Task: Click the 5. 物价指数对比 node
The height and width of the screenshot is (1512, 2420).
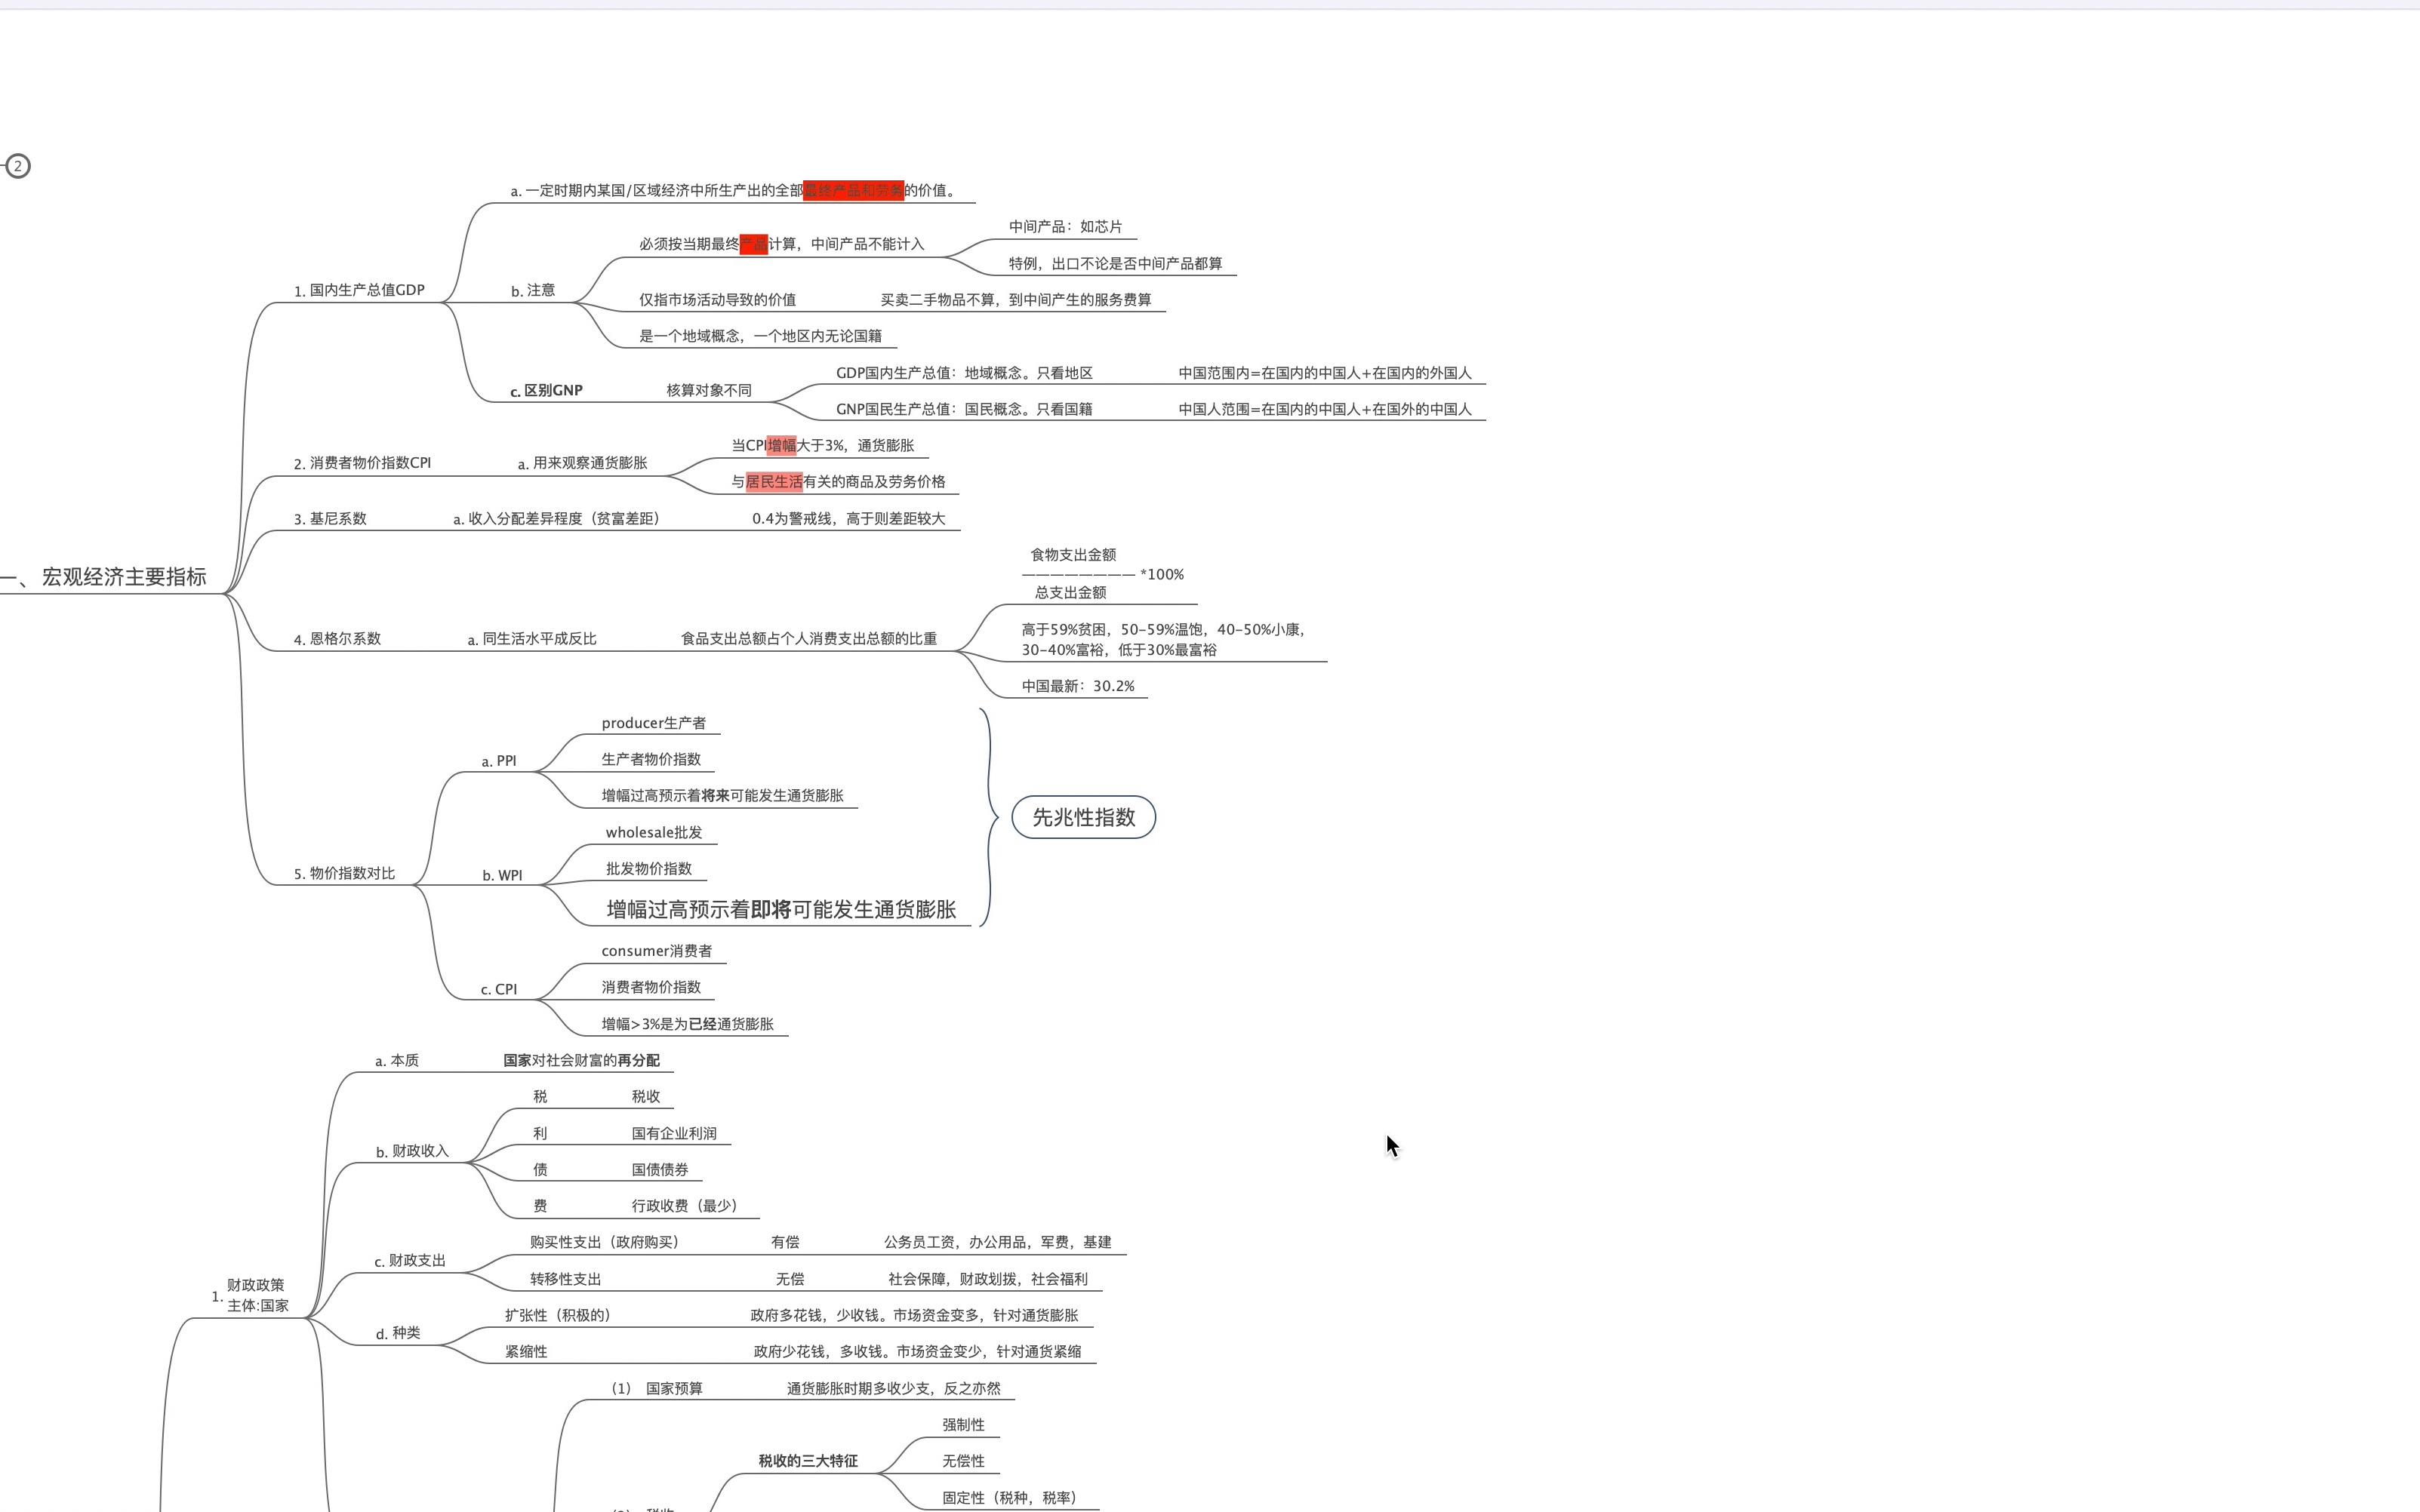Action: (x=344, y=873)
